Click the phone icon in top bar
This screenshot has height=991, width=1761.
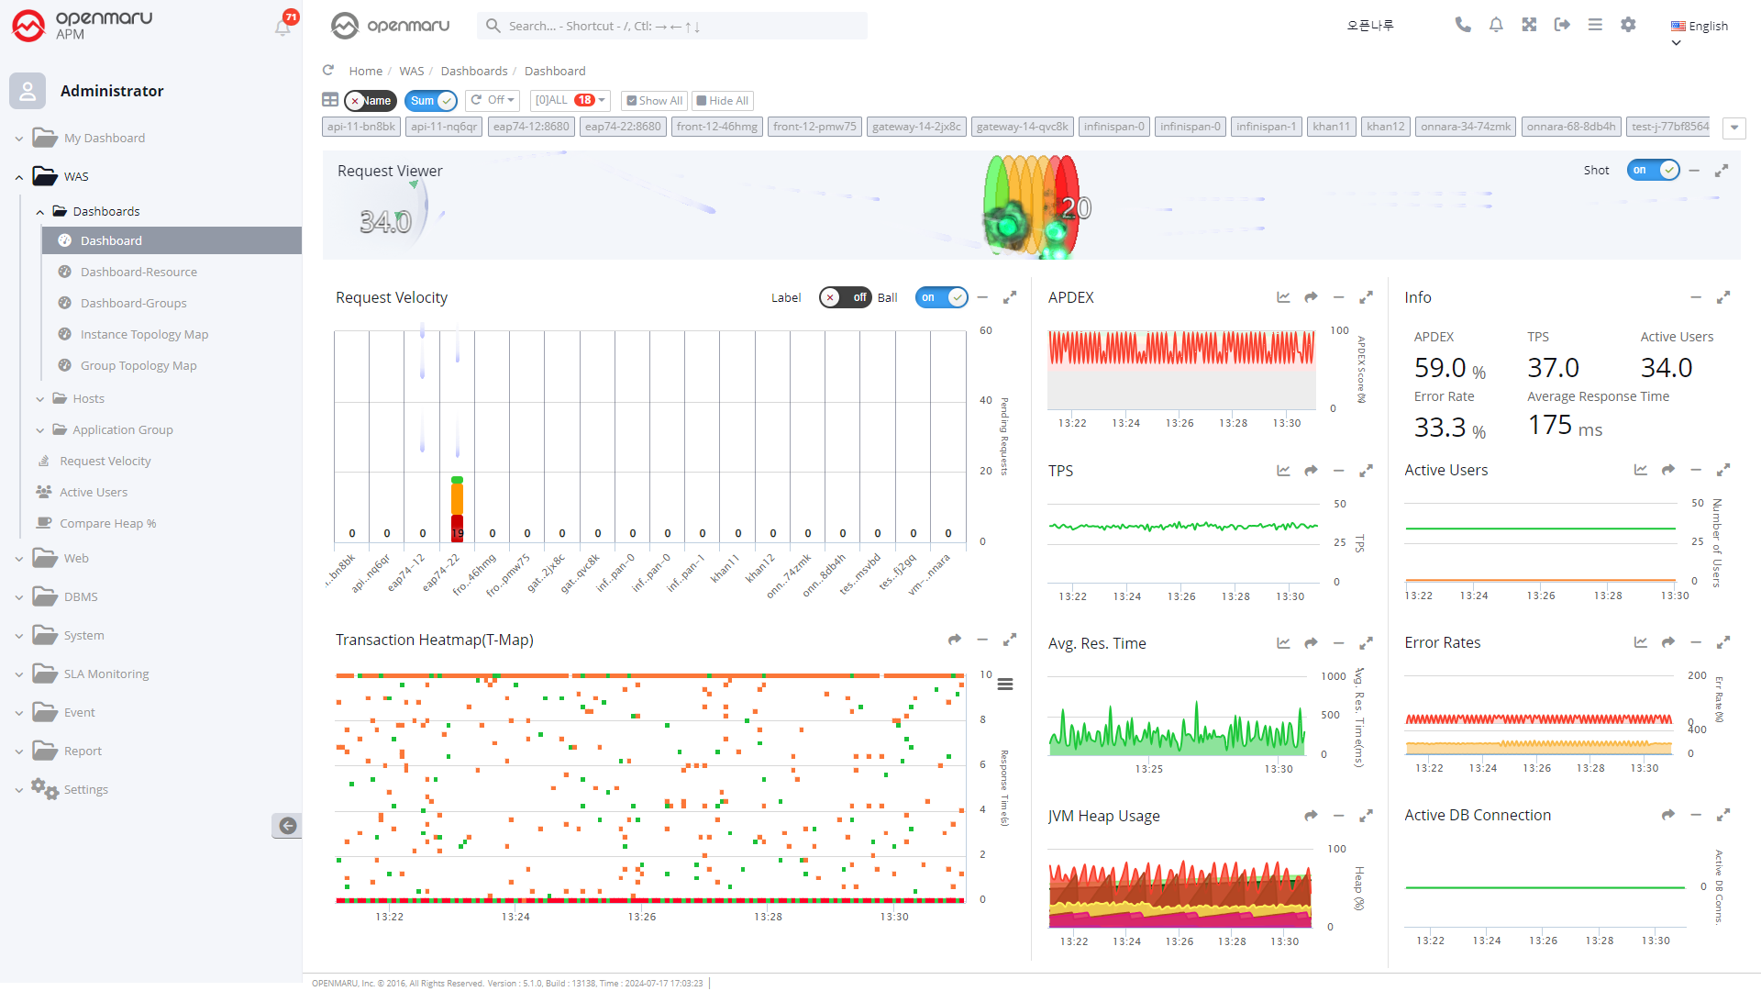point(1463,25)
